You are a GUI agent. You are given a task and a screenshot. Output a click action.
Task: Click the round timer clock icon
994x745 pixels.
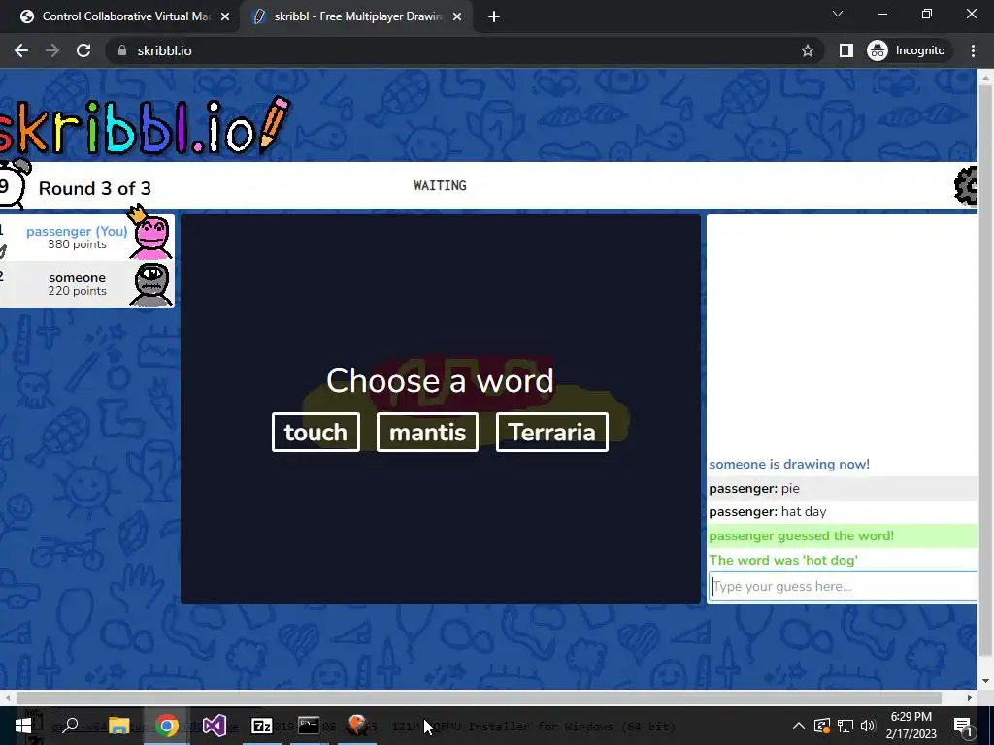(12, 184)
